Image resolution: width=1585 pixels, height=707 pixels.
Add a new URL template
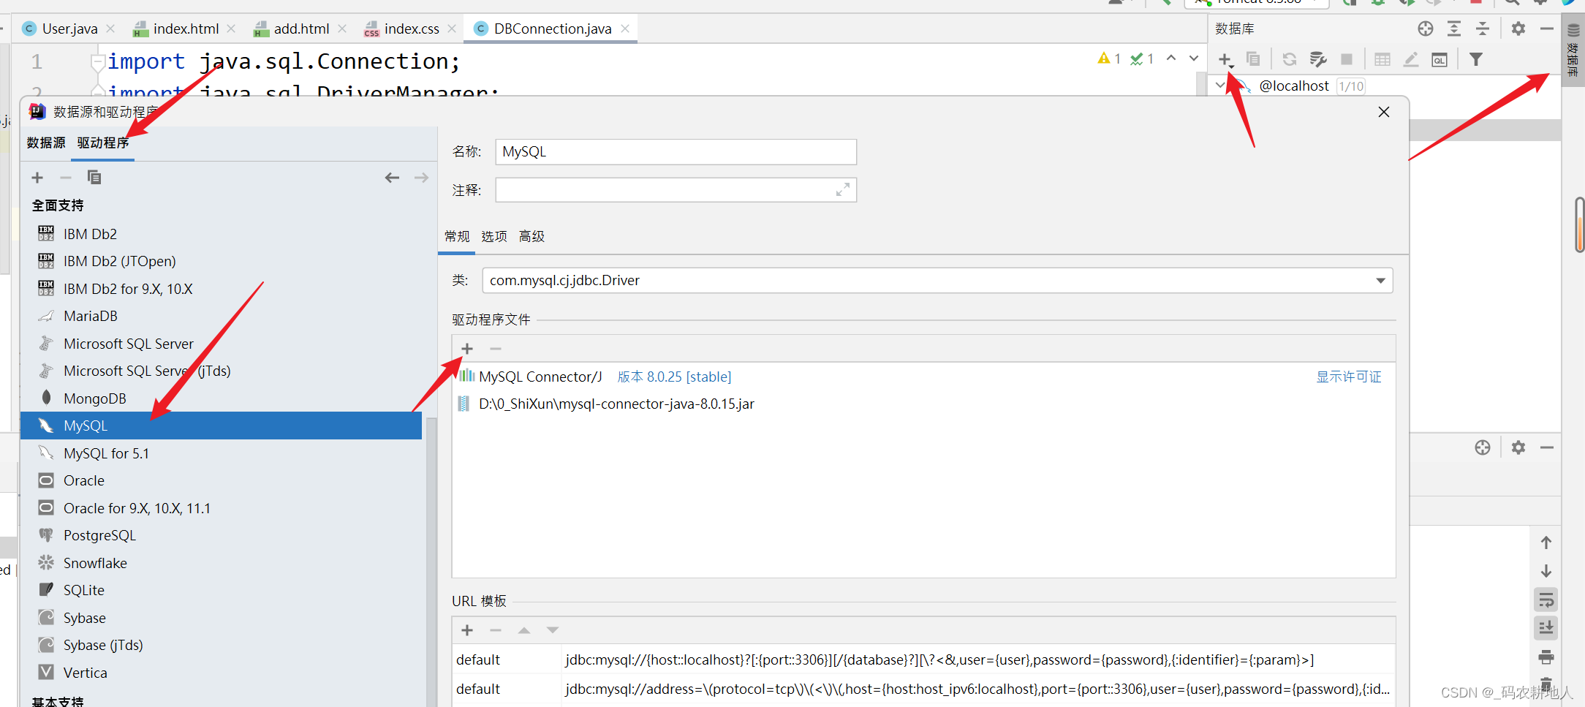pos(467,630)
